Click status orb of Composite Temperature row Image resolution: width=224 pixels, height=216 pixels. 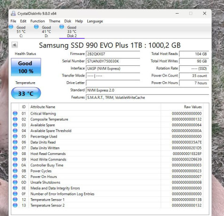point(15,119)
